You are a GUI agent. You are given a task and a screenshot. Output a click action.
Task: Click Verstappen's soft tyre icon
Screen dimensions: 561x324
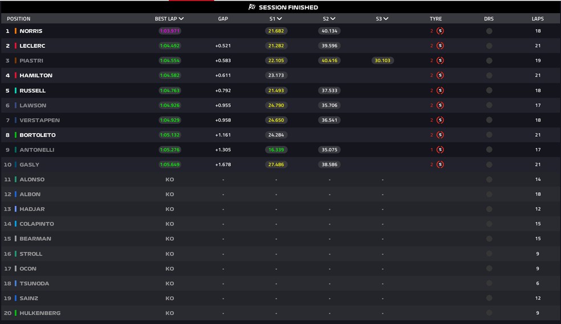point(440,120)
